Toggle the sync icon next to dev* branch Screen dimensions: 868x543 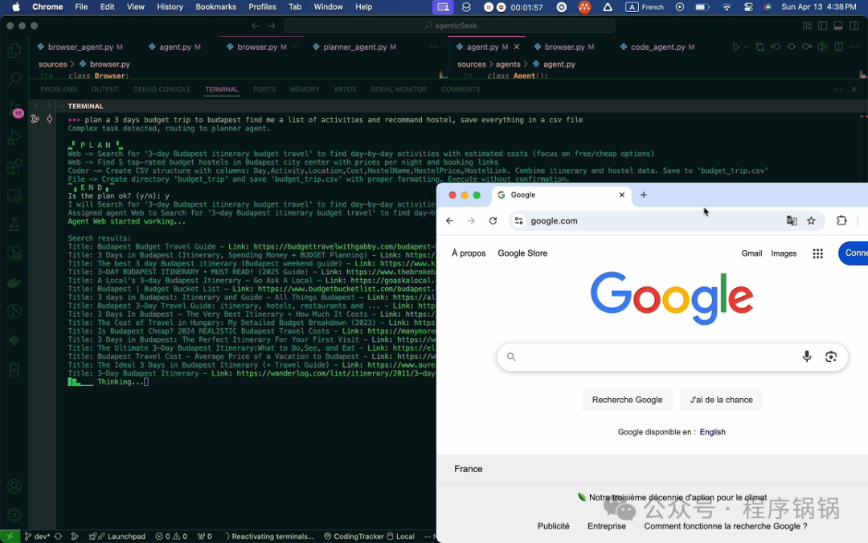click(57, 536)
